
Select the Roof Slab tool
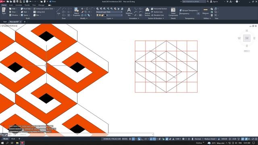tap(26, 9)
